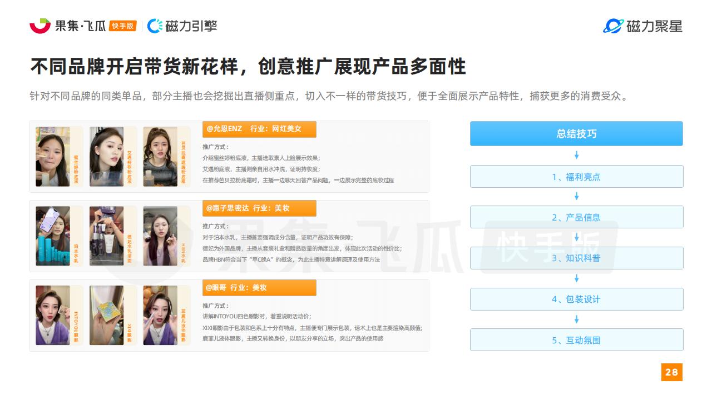712x400 pixels.
Task: Select the 总结技巧 blue header
Action: coord(576,134)
